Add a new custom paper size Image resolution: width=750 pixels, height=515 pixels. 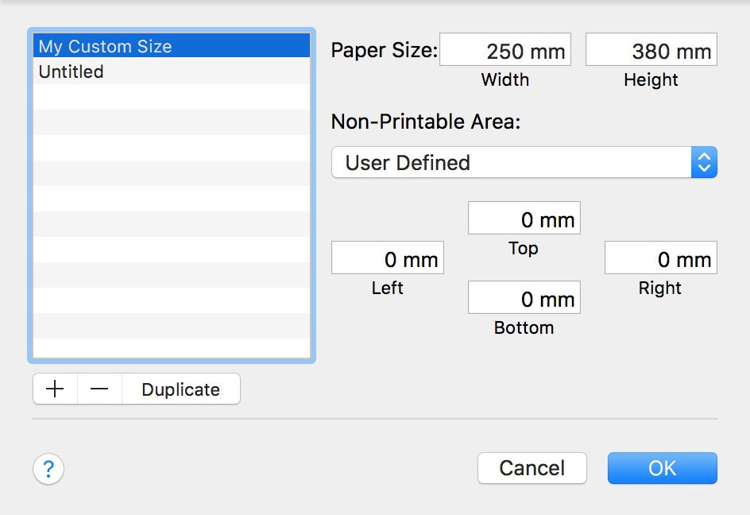coord(55,389)
